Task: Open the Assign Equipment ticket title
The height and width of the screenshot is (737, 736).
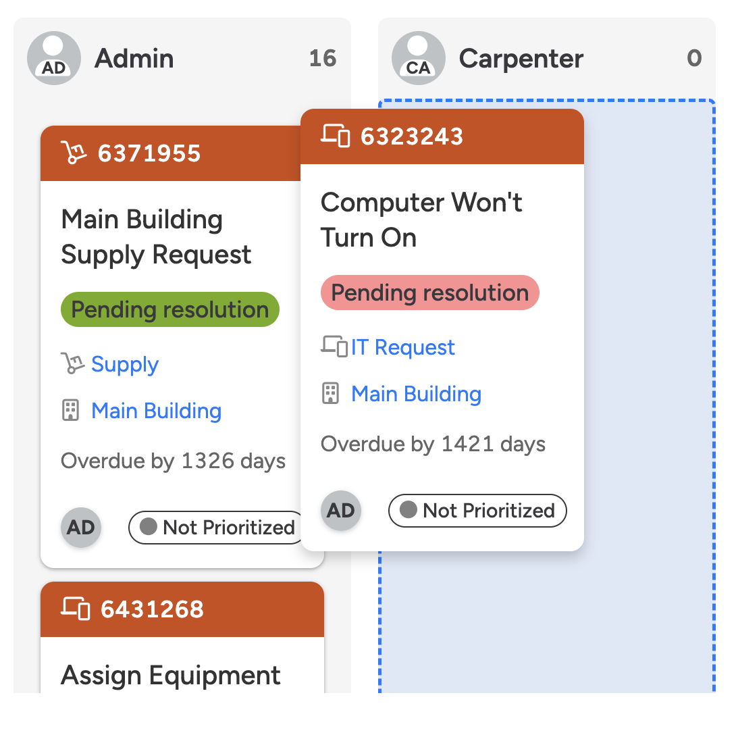Action: pyautogui.click(x=171, y=676)
